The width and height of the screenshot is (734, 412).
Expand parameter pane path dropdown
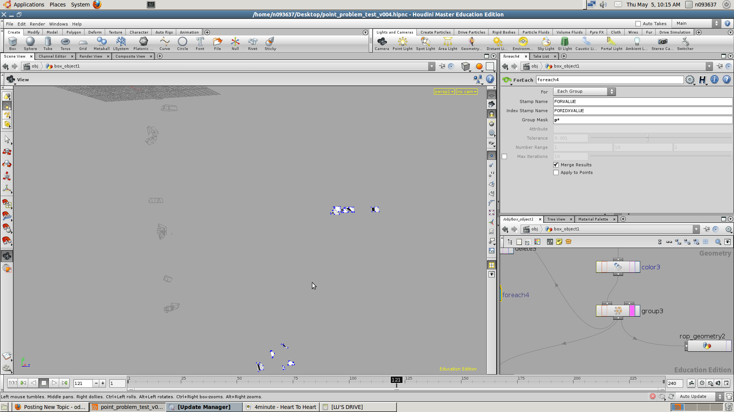pos(709,66)
